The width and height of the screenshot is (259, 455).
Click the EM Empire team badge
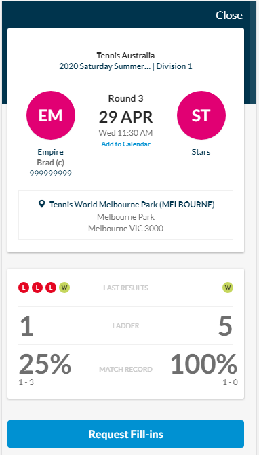tap(51, 115)
